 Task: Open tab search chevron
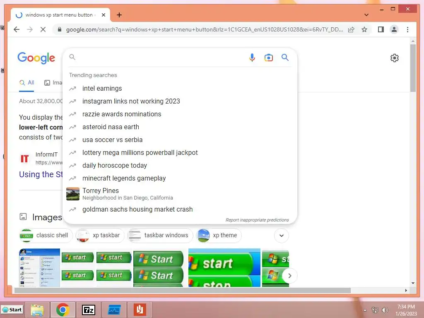click(366, 15)
